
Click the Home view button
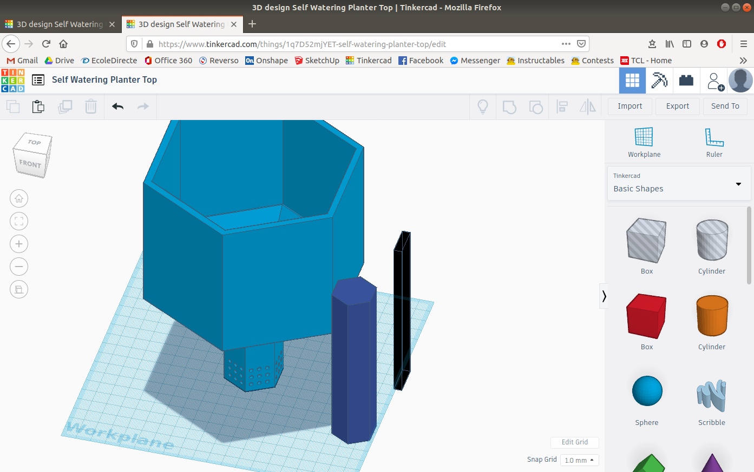click(x=19, y=198)
